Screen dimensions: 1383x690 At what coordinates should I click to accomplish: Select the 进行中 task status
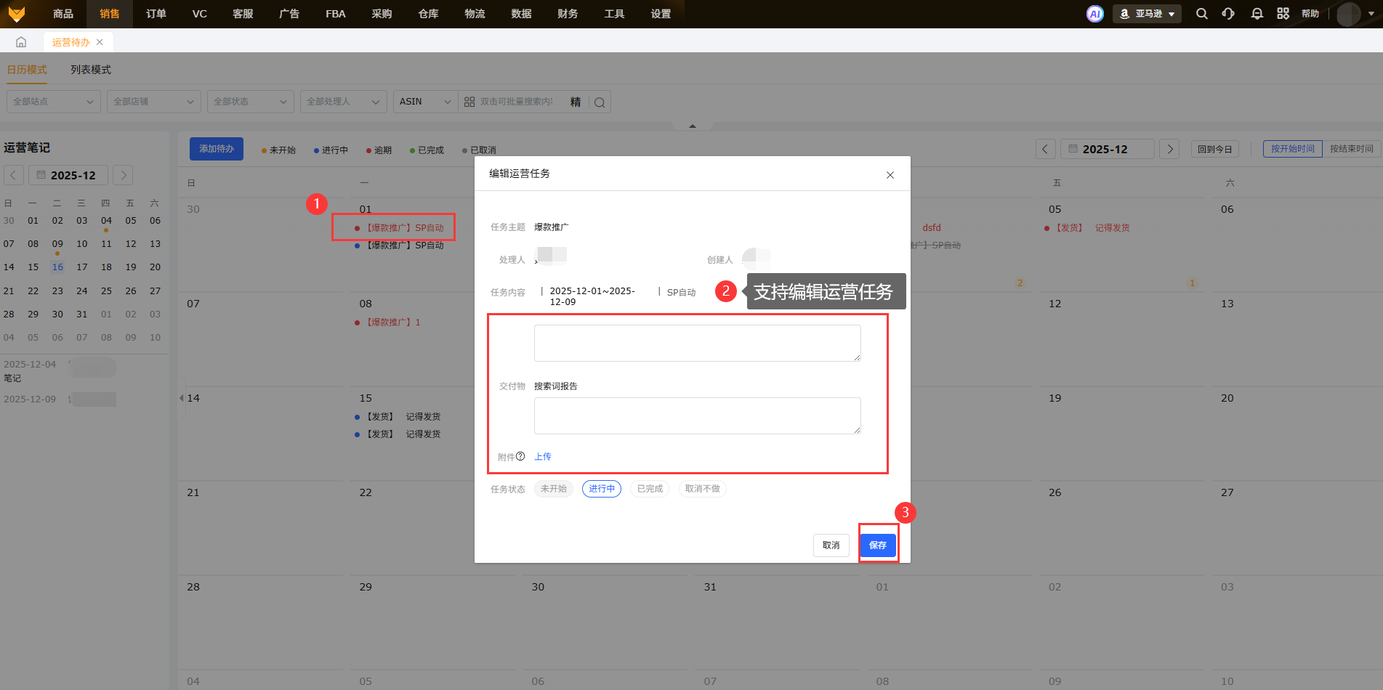(x=602, y=489)
